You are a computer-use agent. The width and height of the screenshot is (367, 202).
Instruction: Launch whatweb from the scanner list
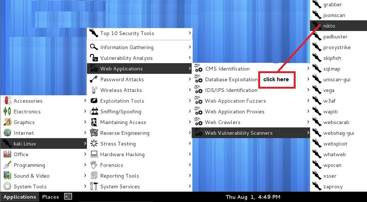pos(339,154)
